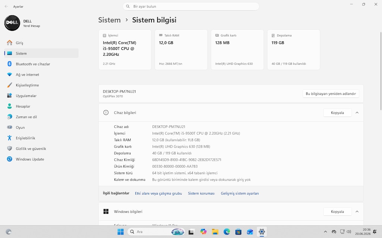Show hidden system tray icons

pyautogui.click(x=325, y=232)
